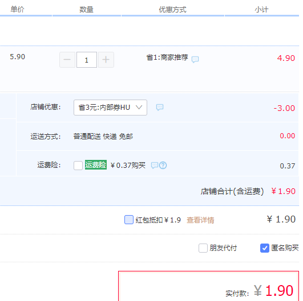The height and width of the screenshot is (301, 303).
Task: Select the 小计 column header
Action: [261, 10]
